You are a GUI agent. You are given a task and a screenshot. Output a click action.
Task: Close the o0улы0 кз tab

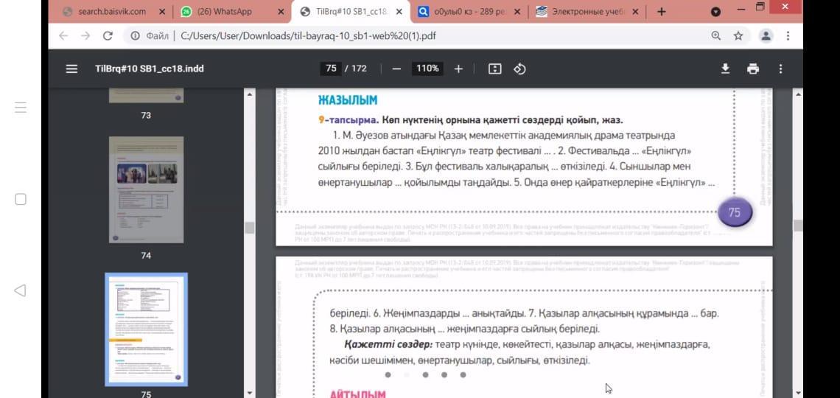(517, 12)
